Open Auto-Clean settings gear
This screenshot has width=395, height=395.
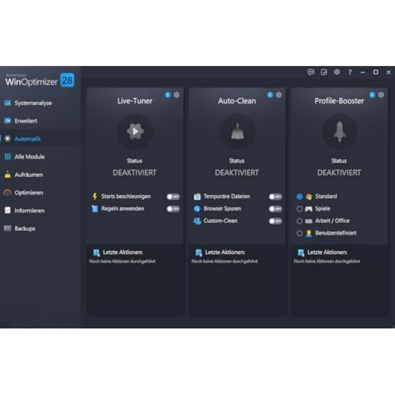[279, 95]
